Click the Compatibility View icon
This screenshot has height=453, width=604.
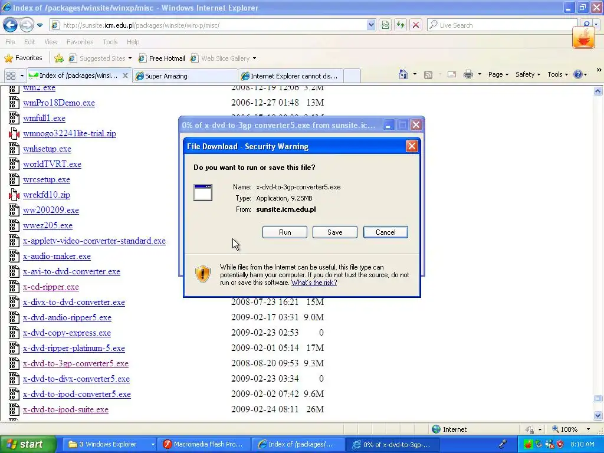tap(385, 25)
